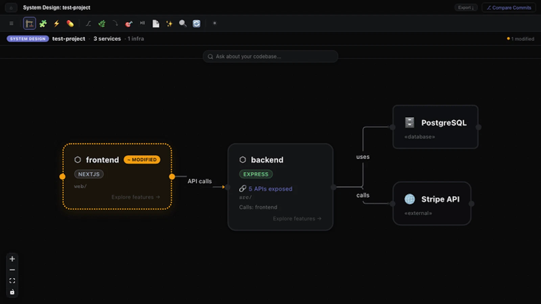Click the SYSTEM DESIGN badge
Screen dimensions: 541x304
[28, 39]
